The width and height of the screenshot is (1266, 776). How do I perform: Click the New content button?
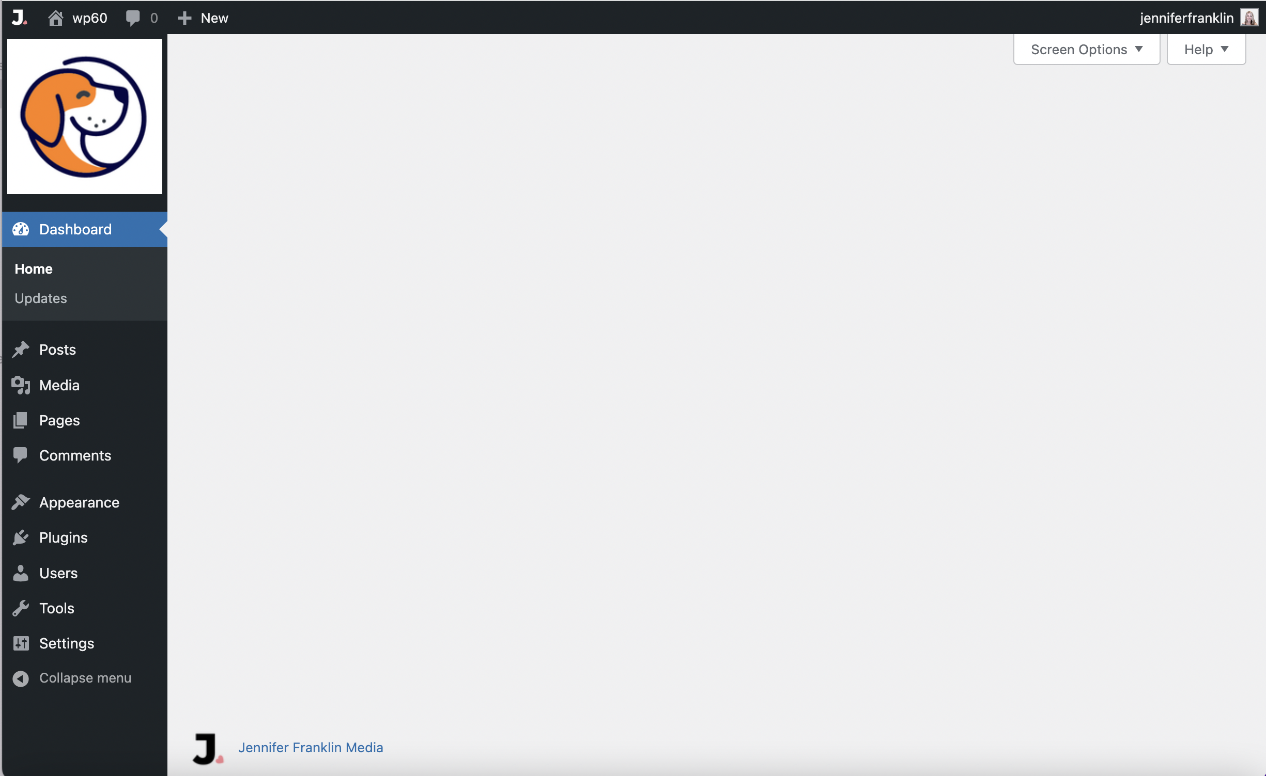tap(203, 16)
